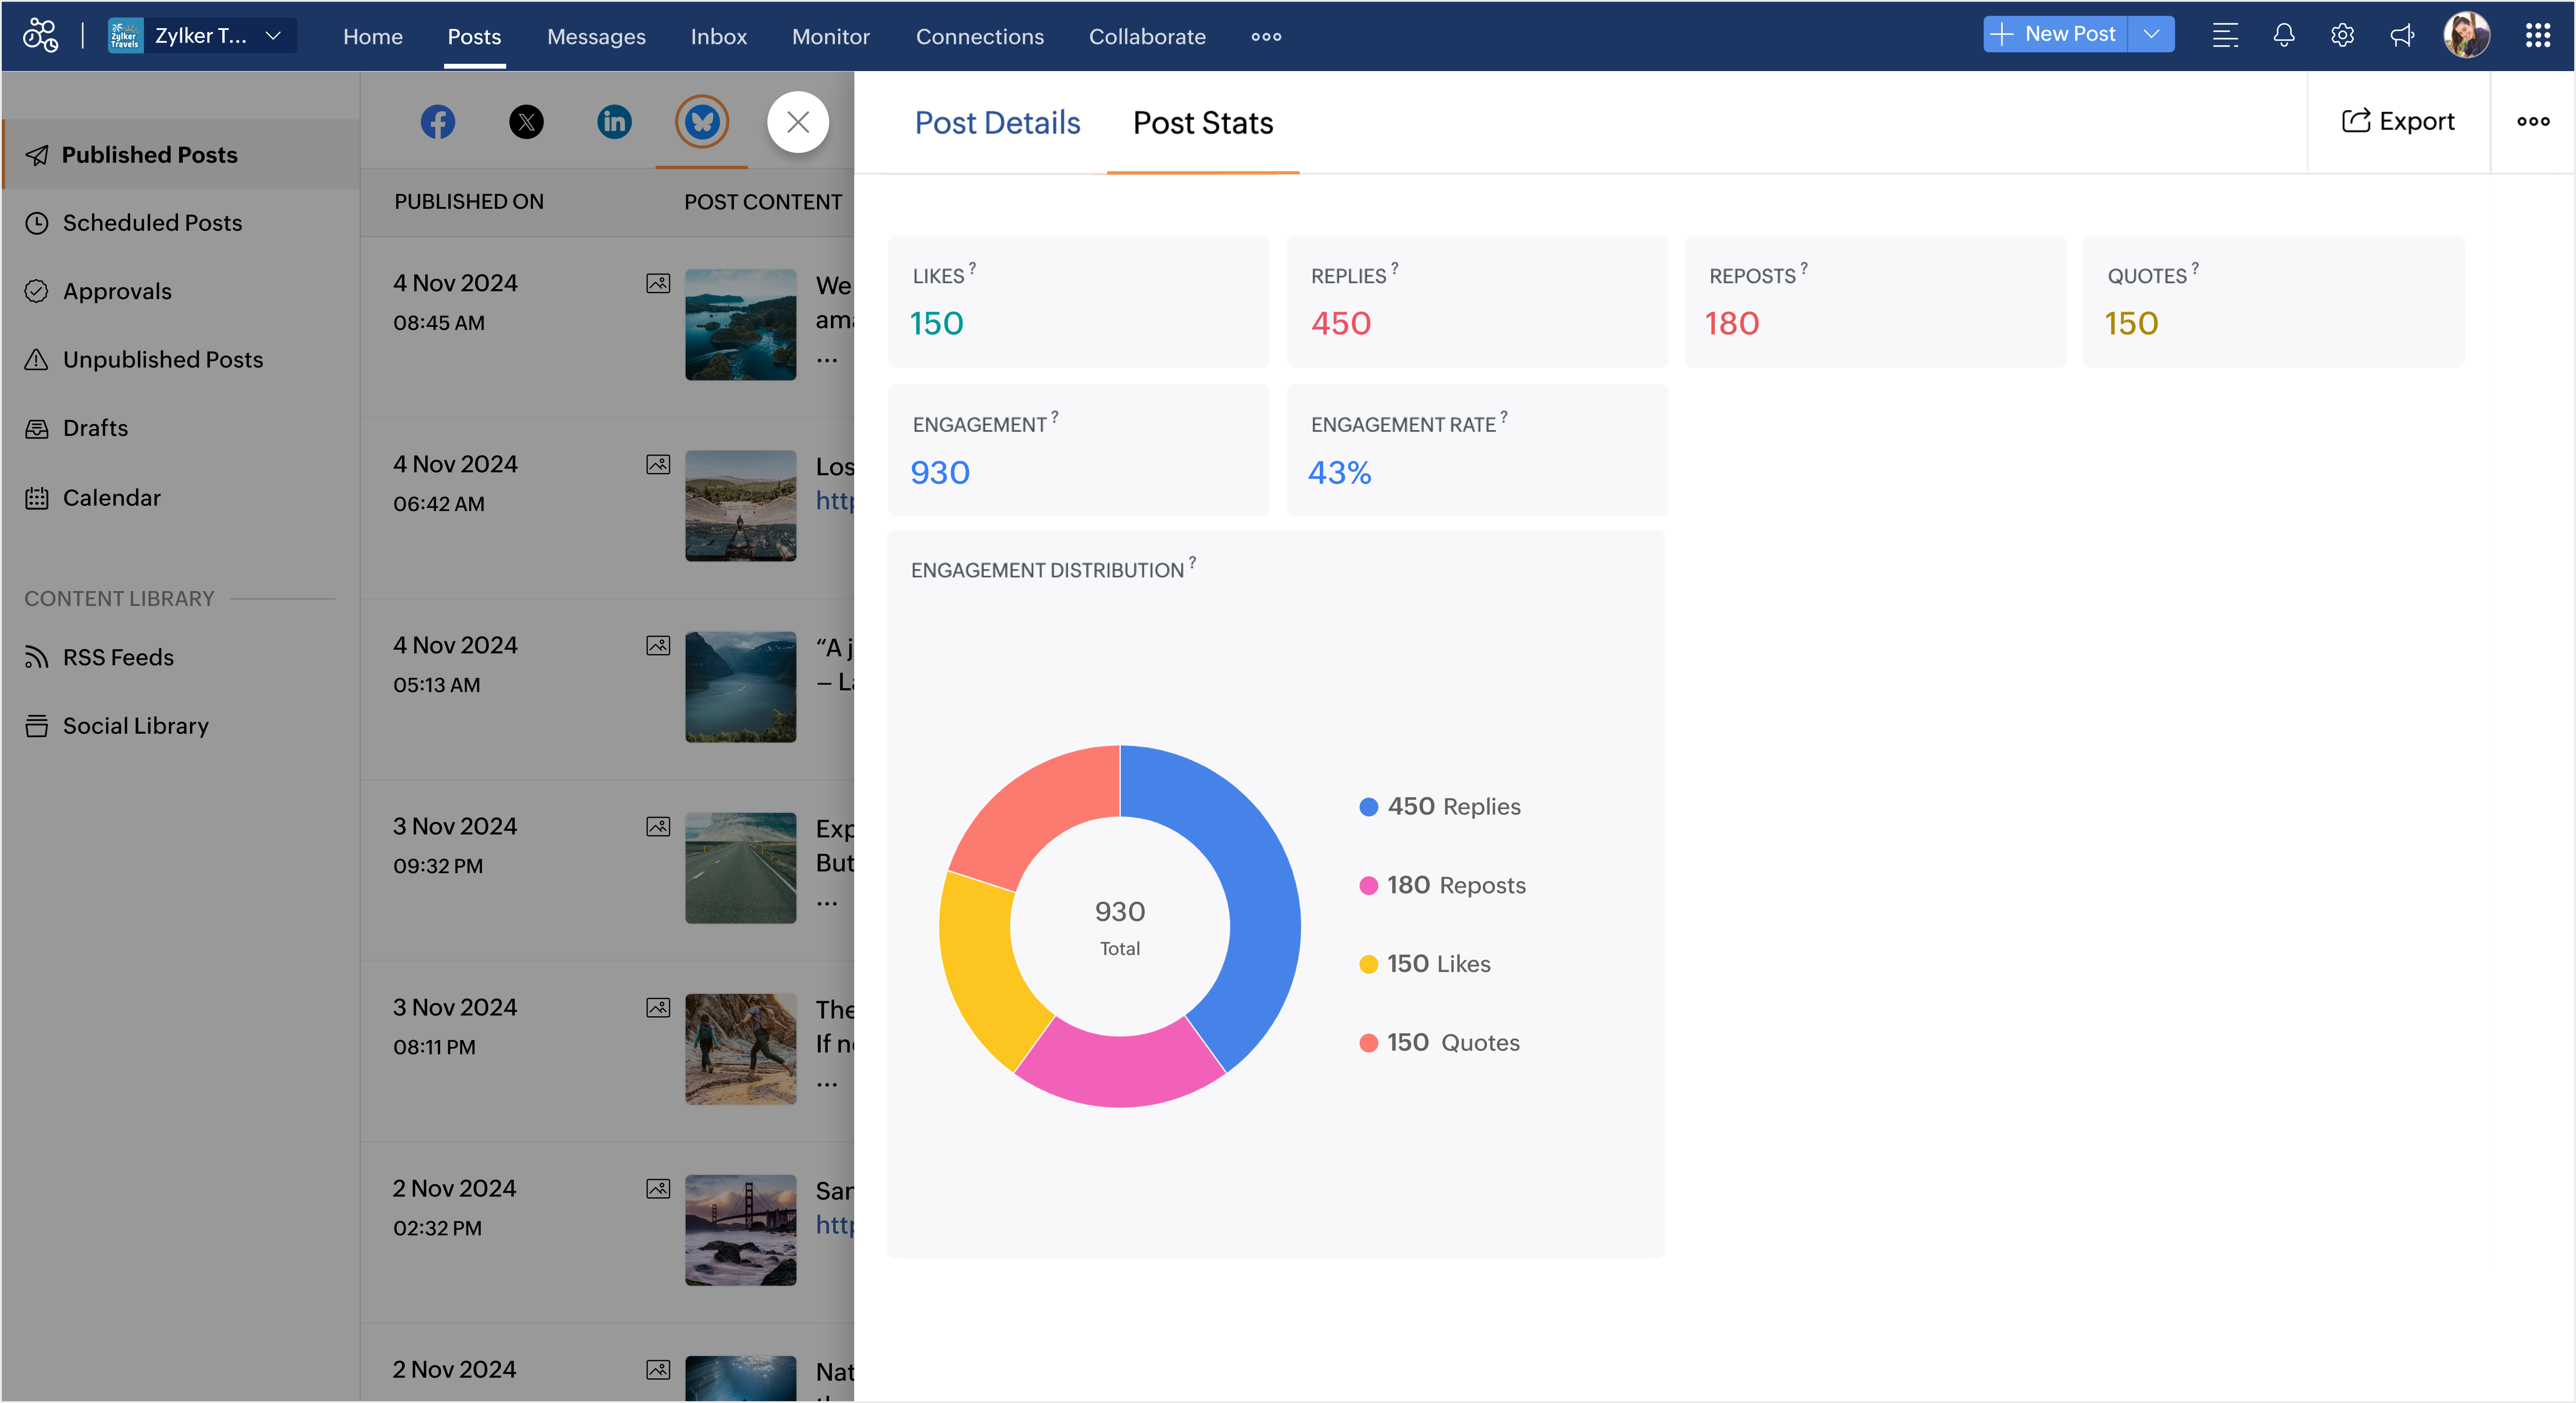The width and height of the screenshot is (2576, 1403).
Task: Go to the Home tab
Action: point(373,36)
